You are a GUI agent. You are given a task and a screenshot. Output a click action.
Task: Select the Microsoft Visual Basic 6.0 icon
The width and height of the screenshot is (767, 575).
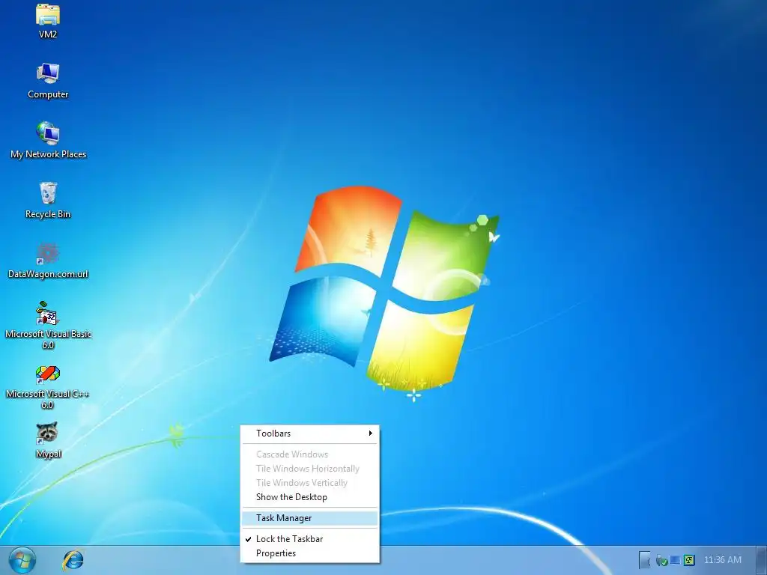pyautogui.click(x=47, y=314)
